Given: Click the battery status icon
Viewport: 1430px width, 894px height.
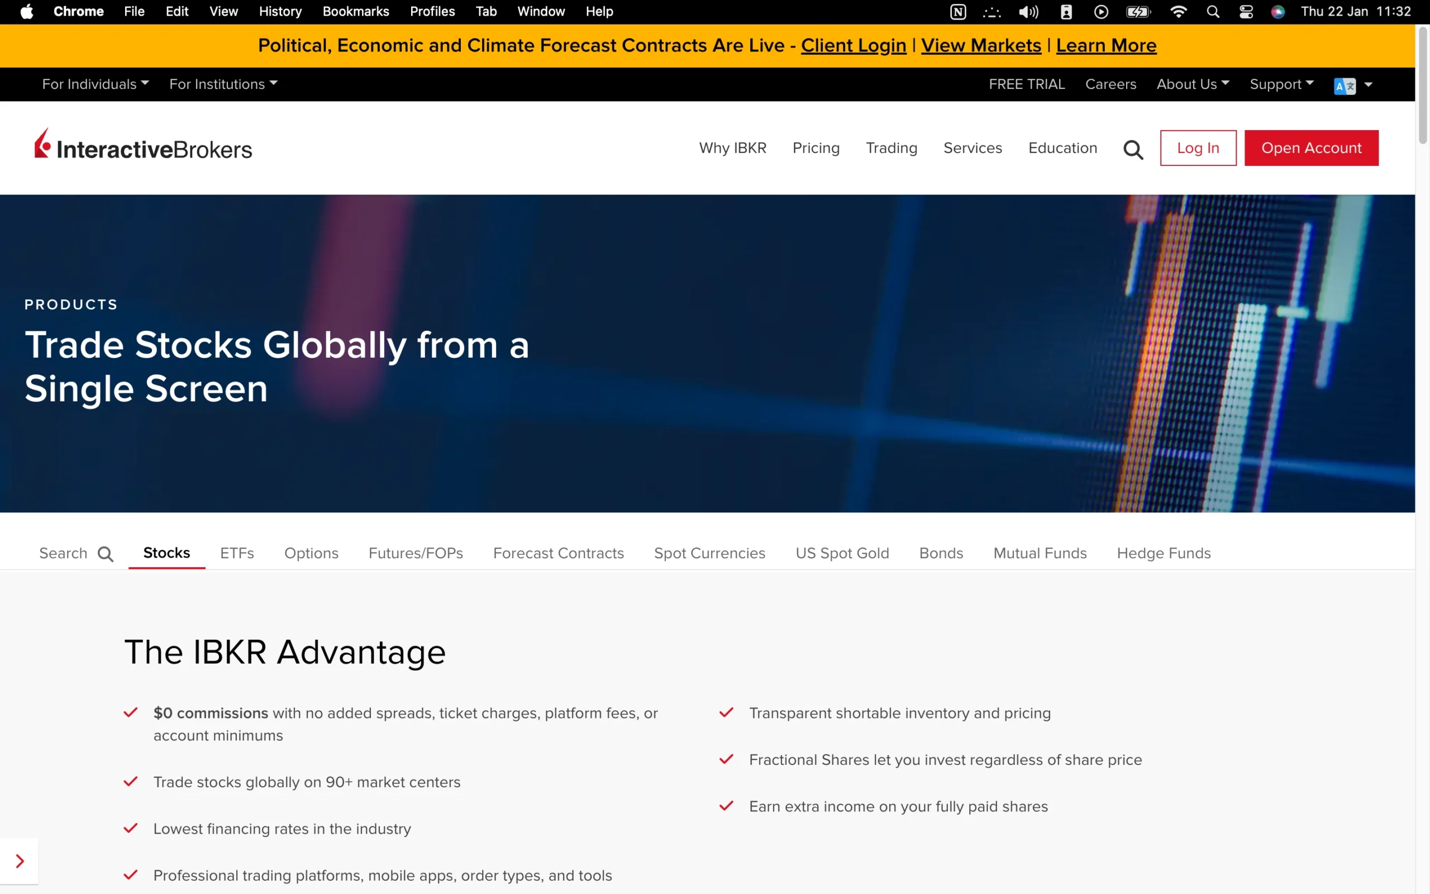Looking at the screenshot, I should pyautogui.click(x=1138, y=11).
